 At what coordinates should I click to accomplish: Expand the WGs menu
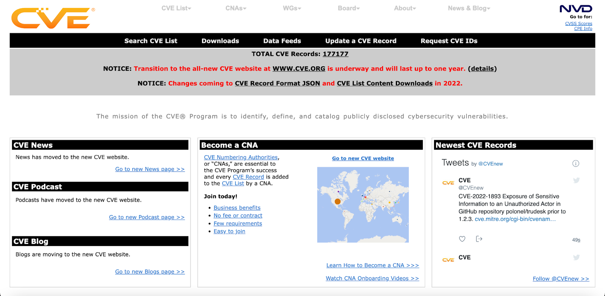click(x=292, y=8)
